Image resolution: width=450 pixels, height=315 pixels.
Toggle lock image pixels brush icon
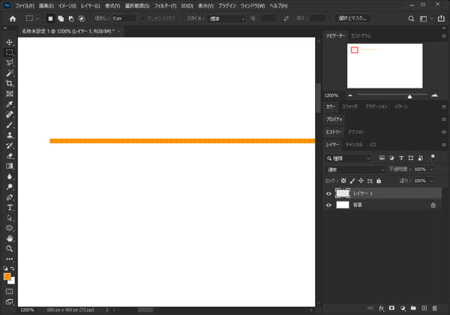(x=352, y=181)
